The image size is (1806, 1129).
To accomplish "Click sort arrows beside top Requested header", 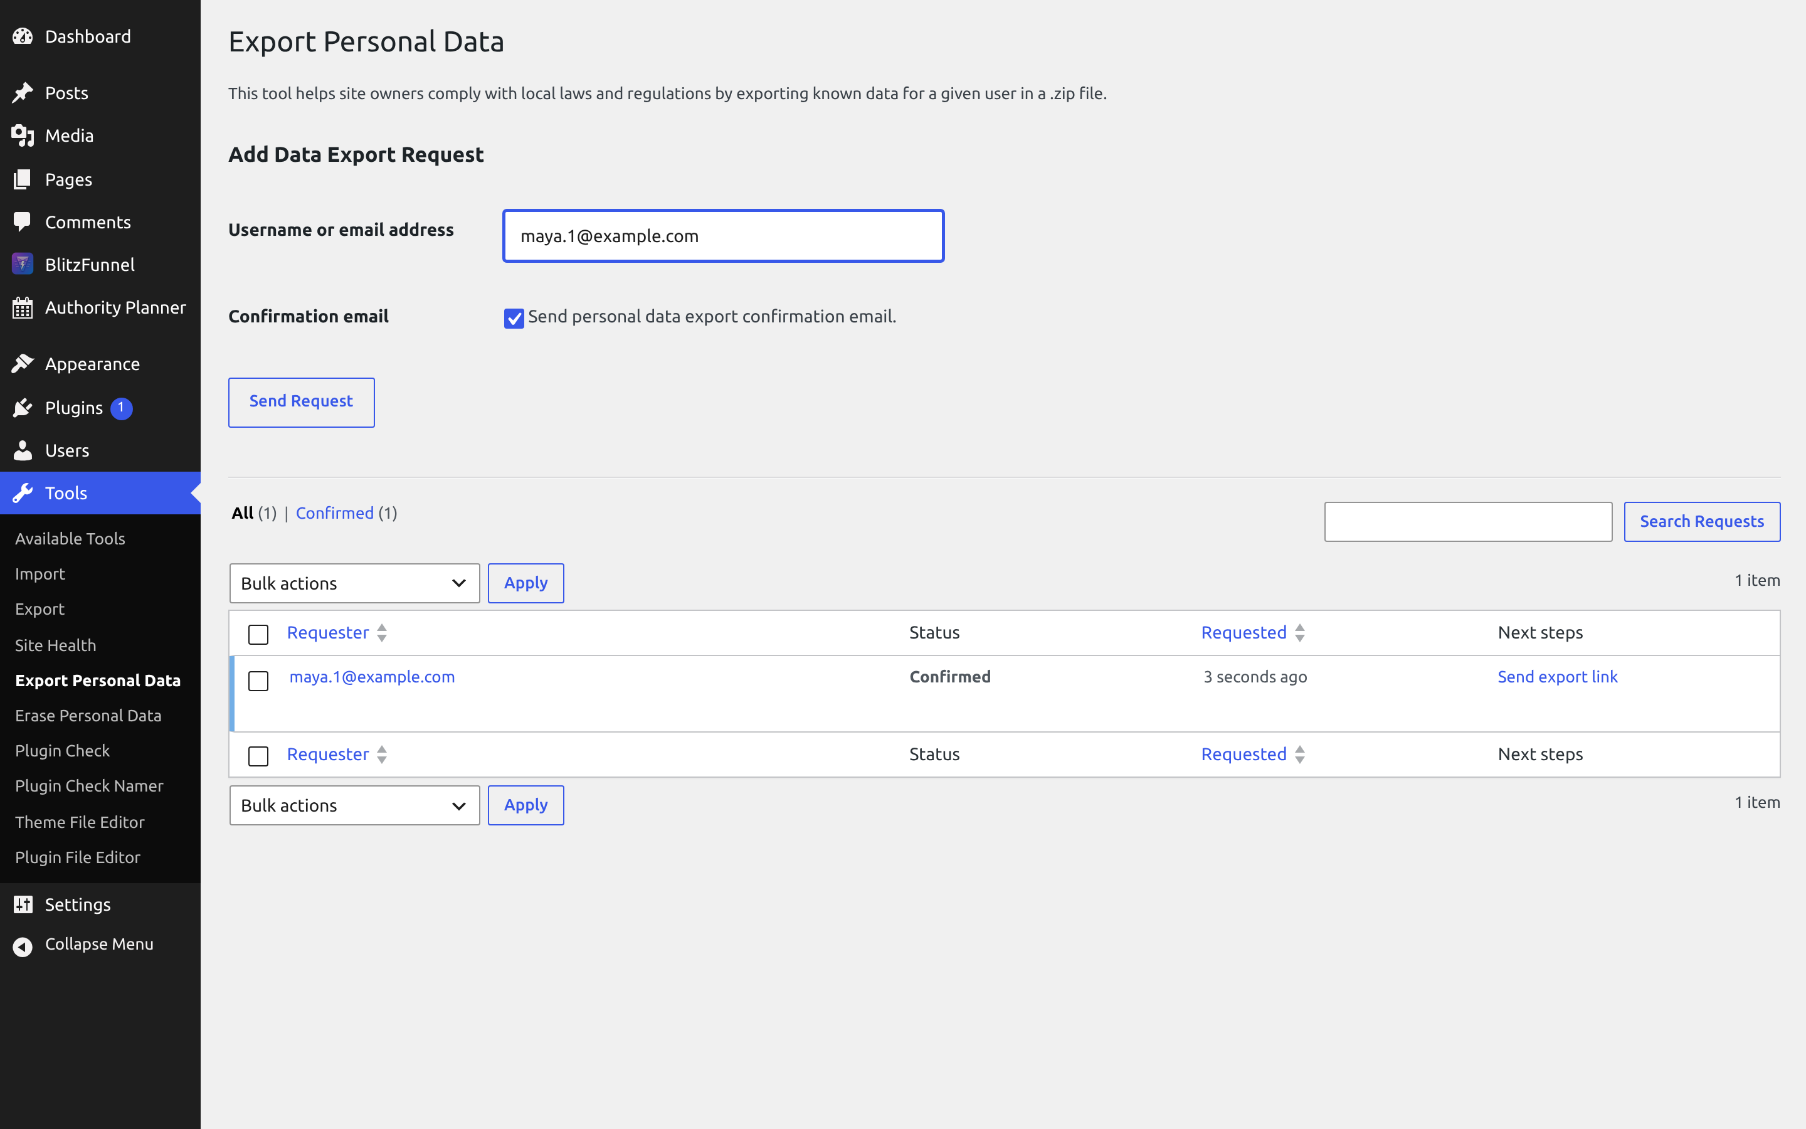I will click(x=1300, y=632).
